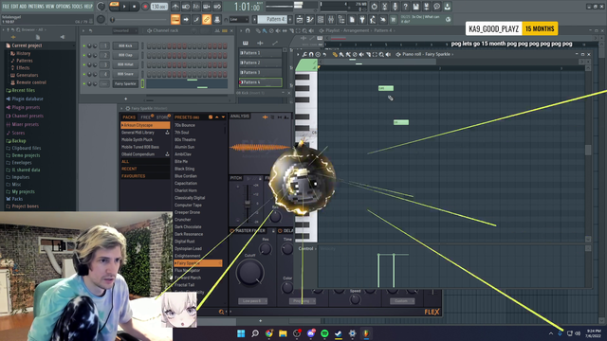Viewport: 607px width, 341px height.
Task: Open Channel presets folder in browser
Action: click(x=28, y=116)
